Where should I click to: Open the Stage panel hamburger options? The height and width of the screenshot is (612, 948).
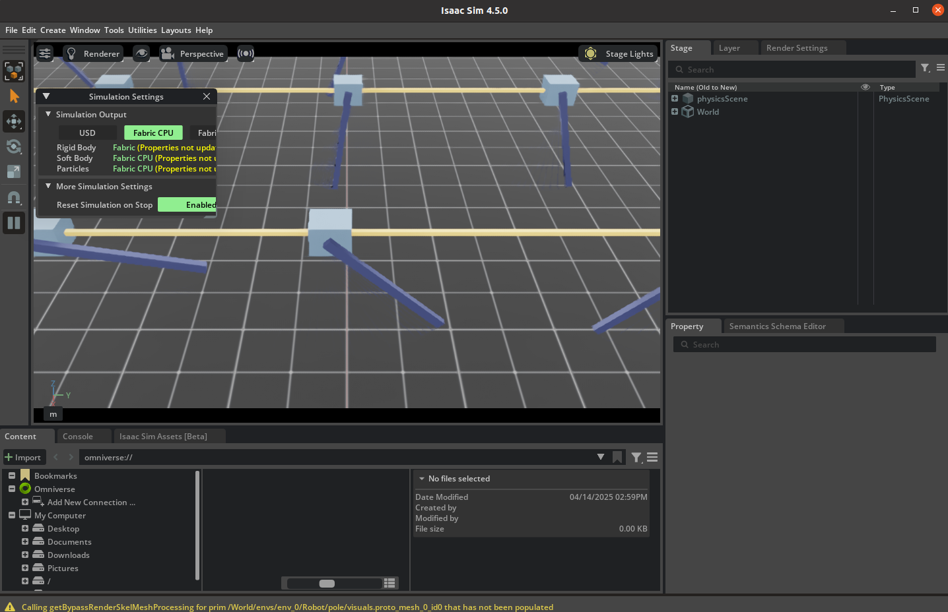click(941, 68)
